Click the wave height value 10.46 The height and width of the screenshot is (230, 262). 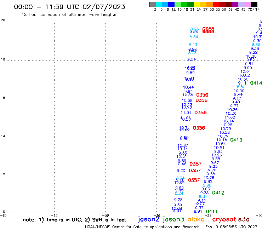point(181,164)
